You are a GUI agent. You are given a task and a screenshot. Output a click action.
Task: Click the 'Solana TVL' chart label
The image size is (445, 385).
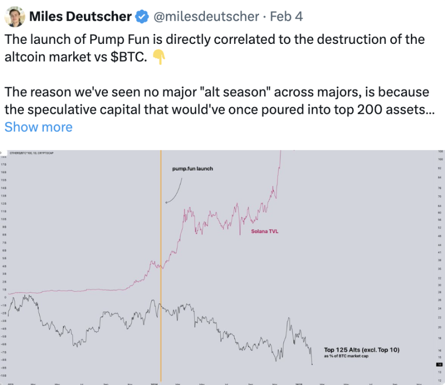point(265,231)
